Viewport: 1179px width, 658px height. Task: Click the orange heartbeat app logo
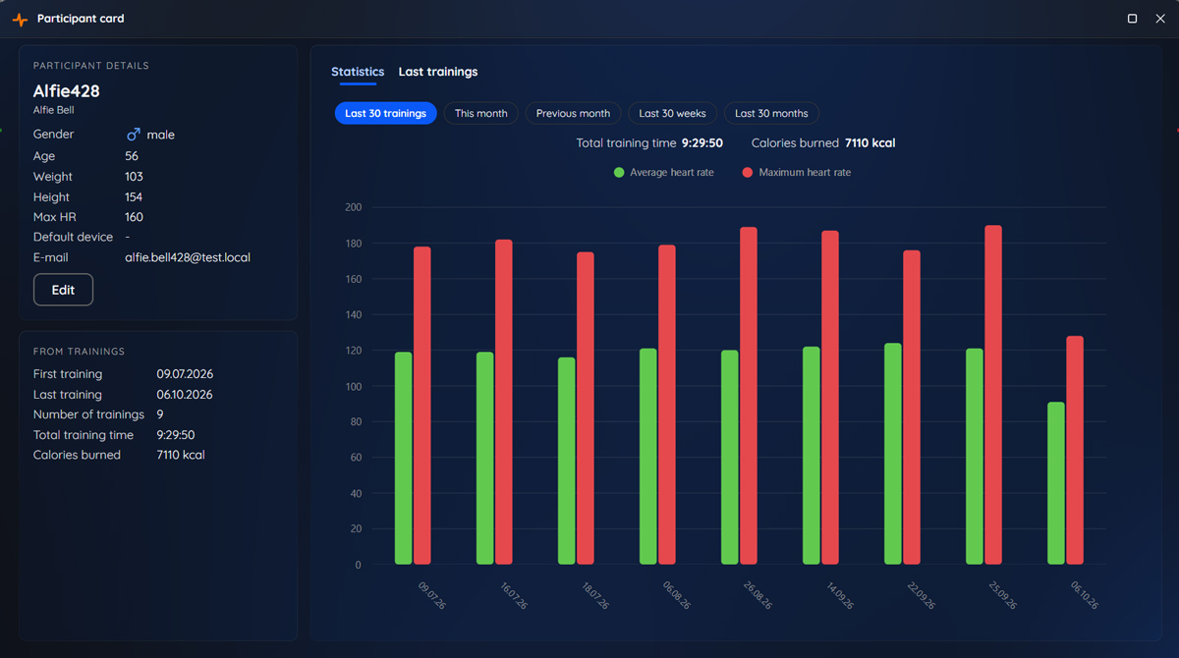pyautogui.click(x=20, y=19)
